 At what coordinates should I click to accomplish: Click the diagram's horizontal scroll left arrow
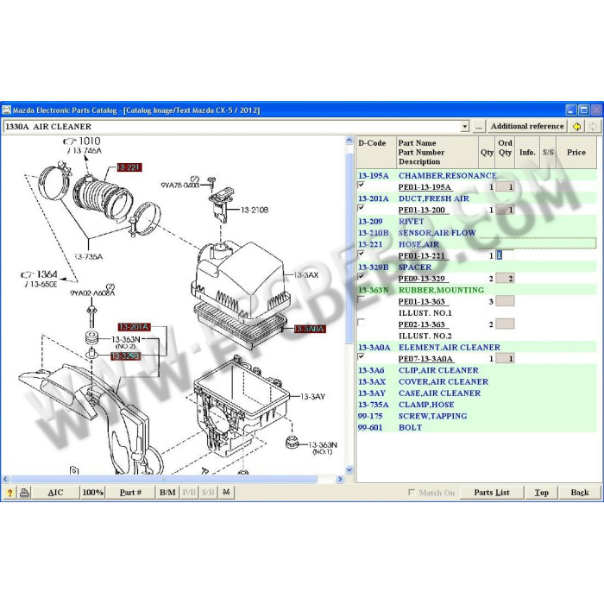(5, 479)
